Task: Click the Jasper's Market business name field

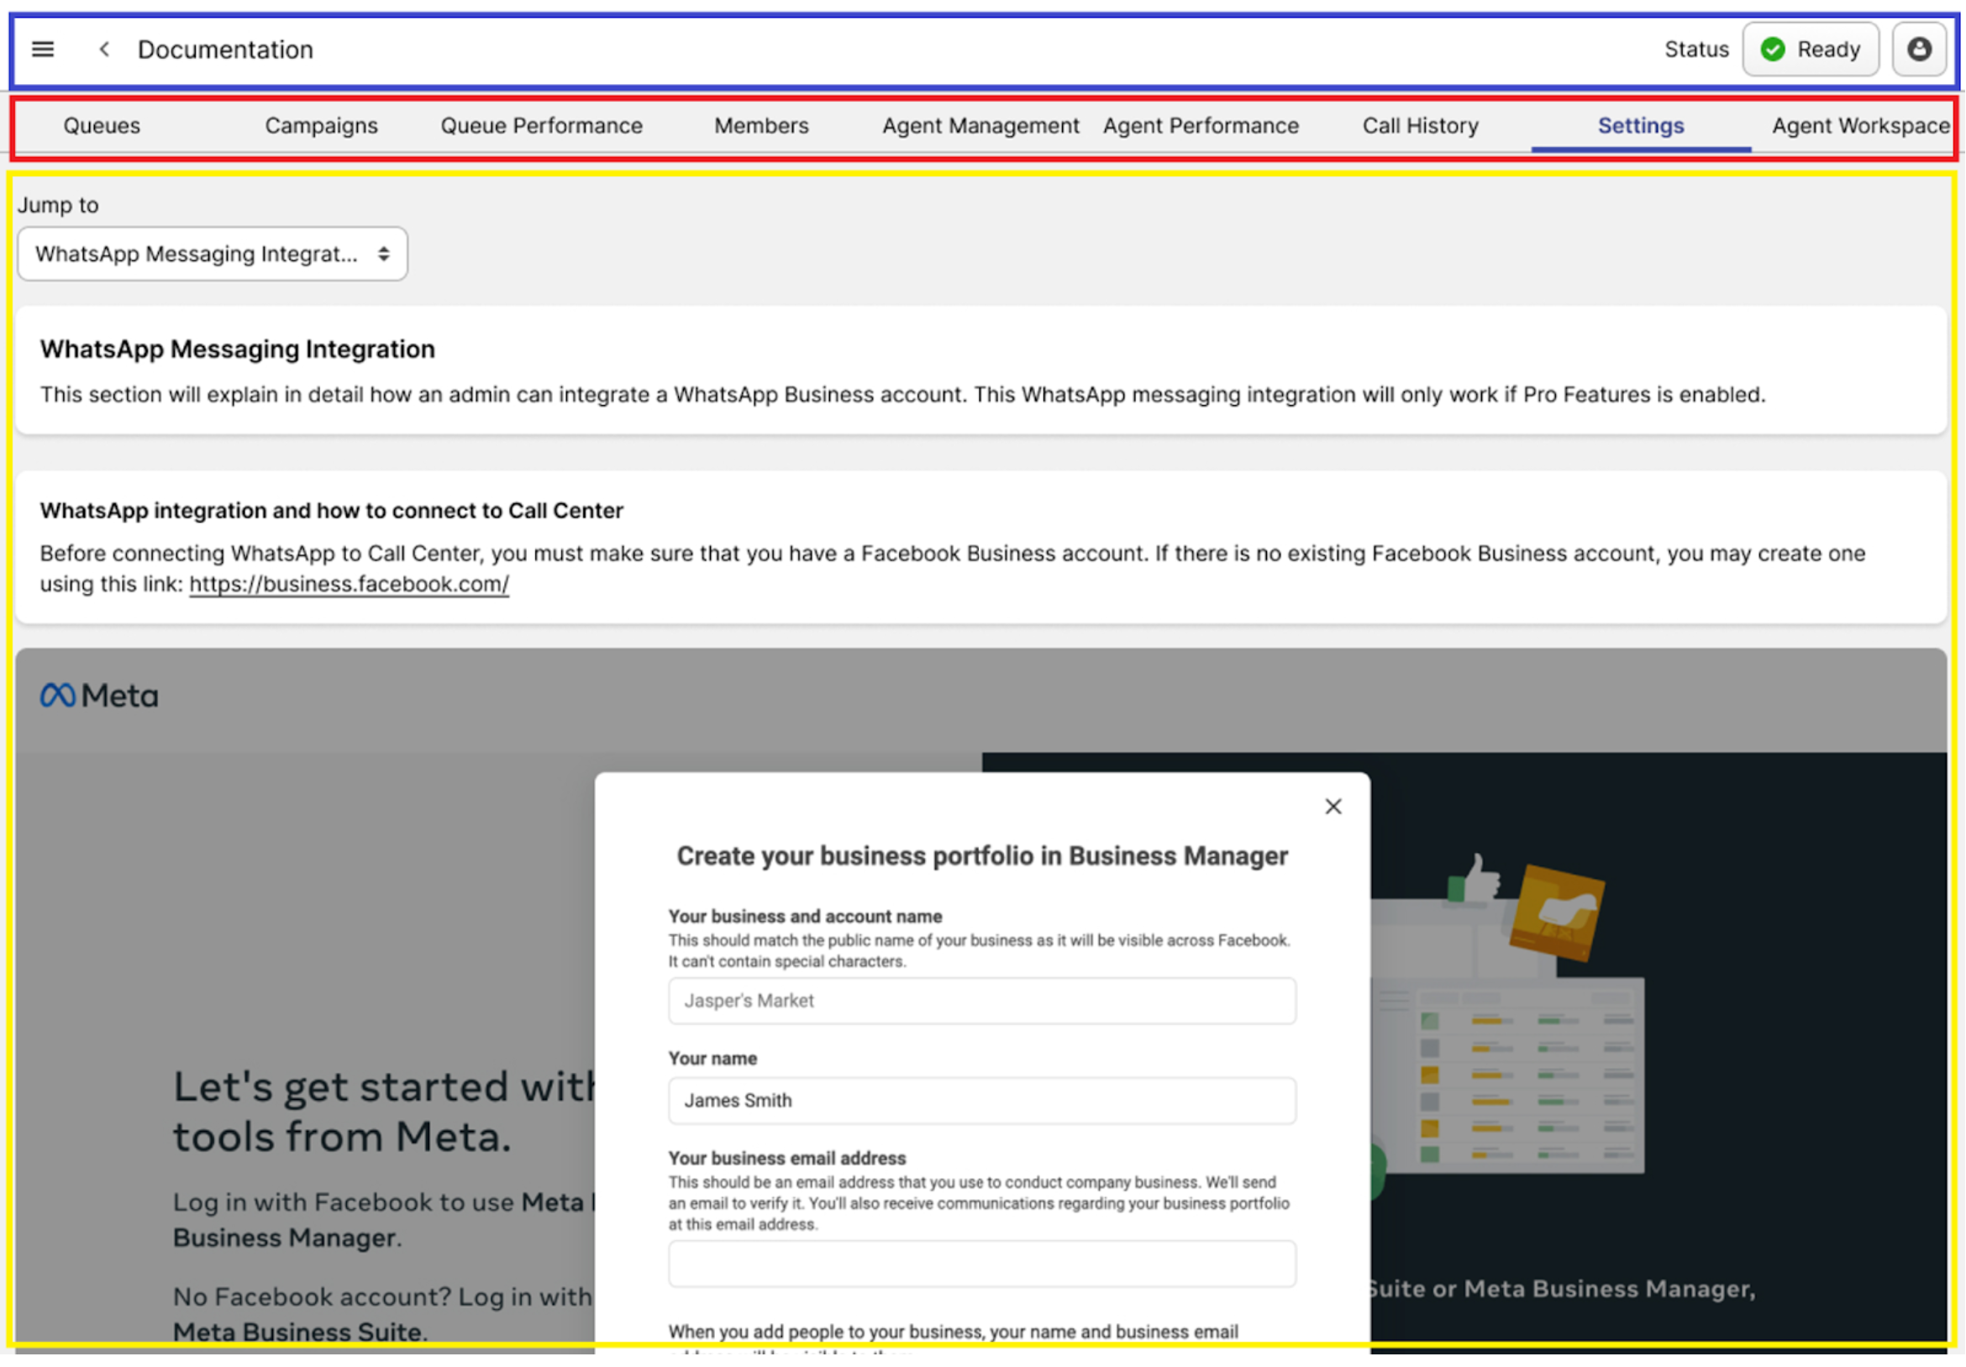Action: (981, 1001)
